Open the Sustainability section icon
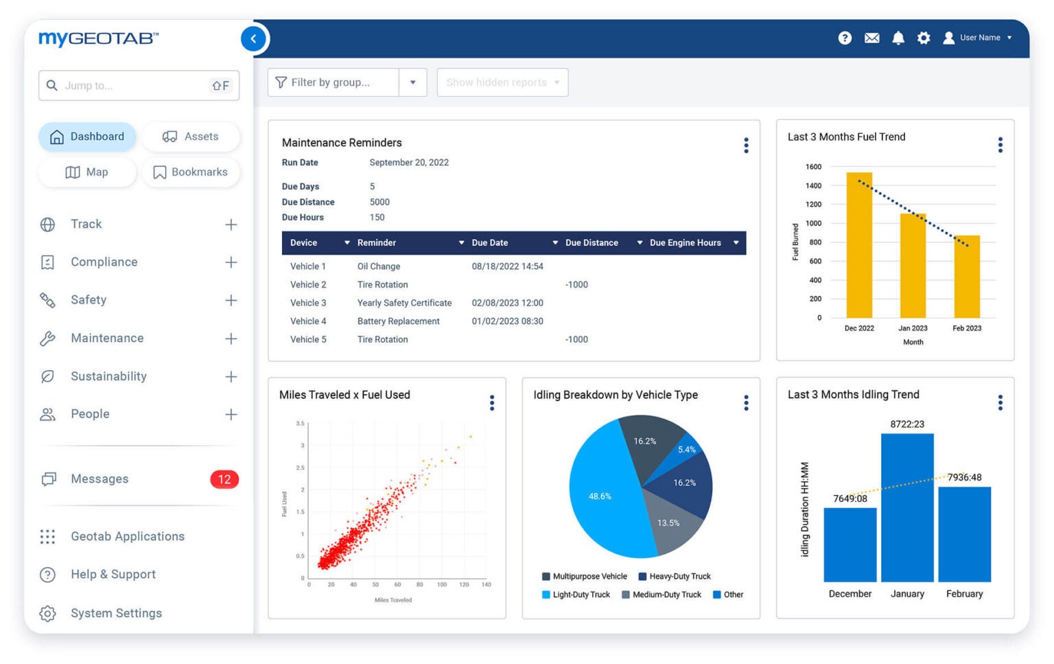Viewport: 1054px width, 664px height. tap(47, 376)
